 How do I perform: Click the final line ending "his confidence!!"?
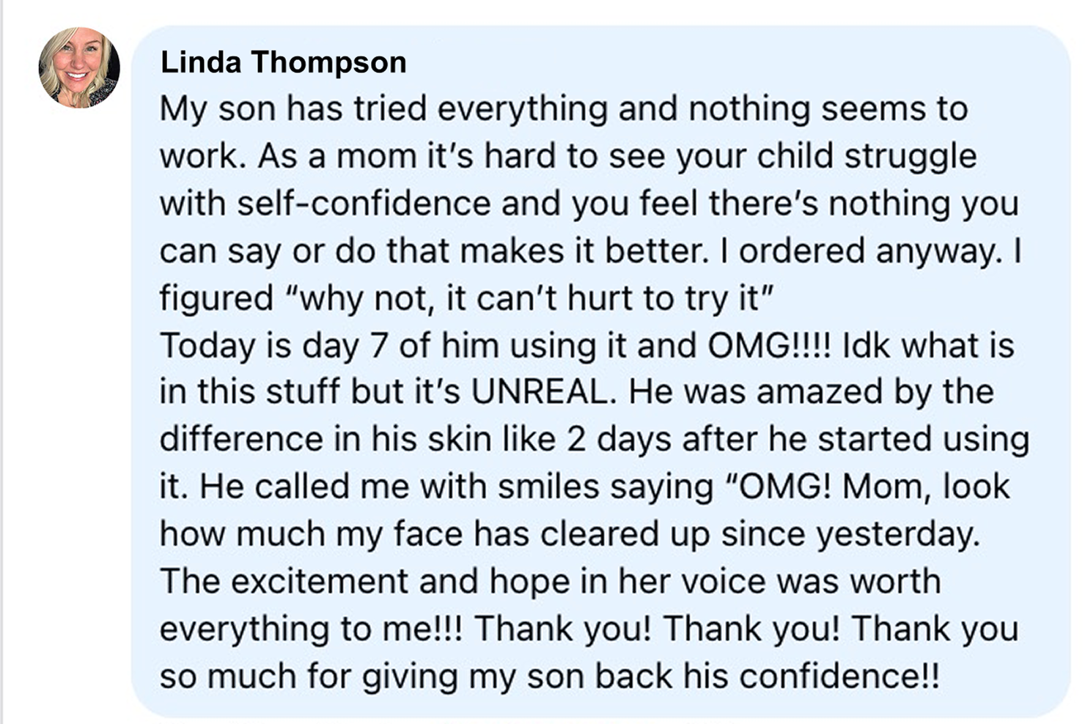(x=549, y=676)
